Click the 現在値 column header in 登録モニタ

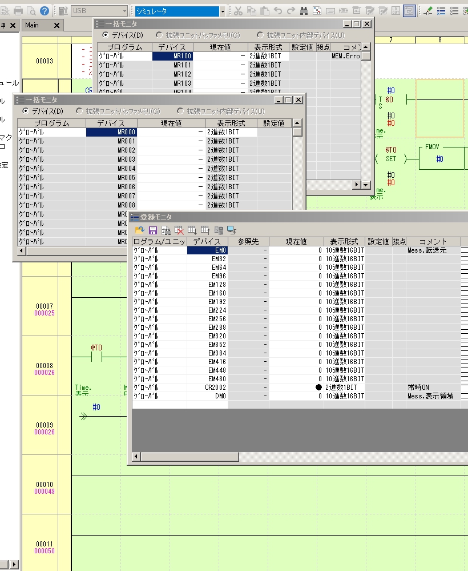click(296, 241)
